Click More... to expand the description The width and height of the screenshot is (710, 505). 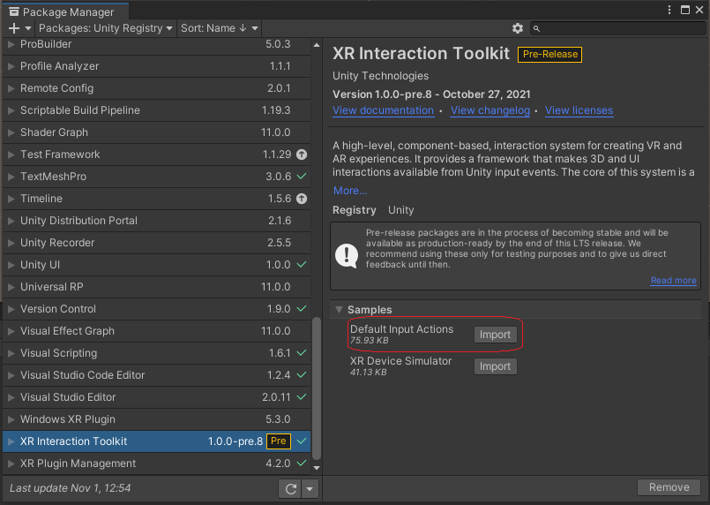350,191
